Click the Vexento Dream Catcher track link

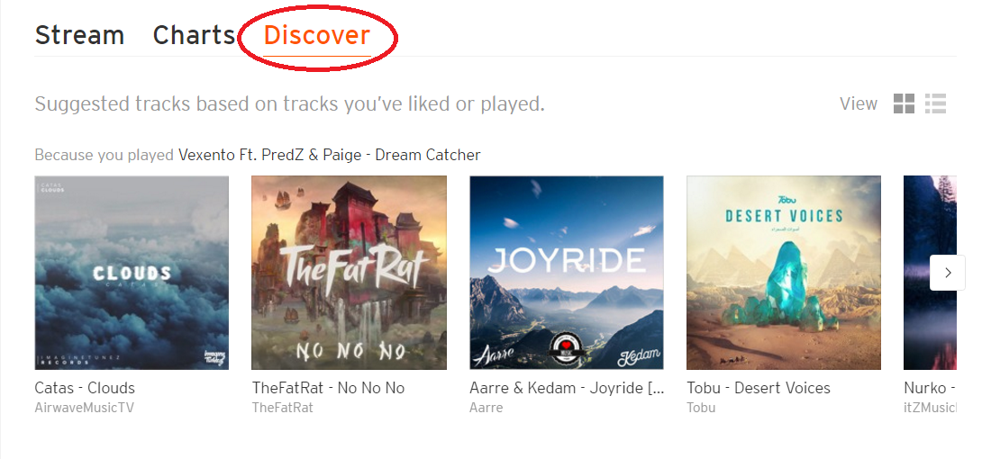click(329, 155)
